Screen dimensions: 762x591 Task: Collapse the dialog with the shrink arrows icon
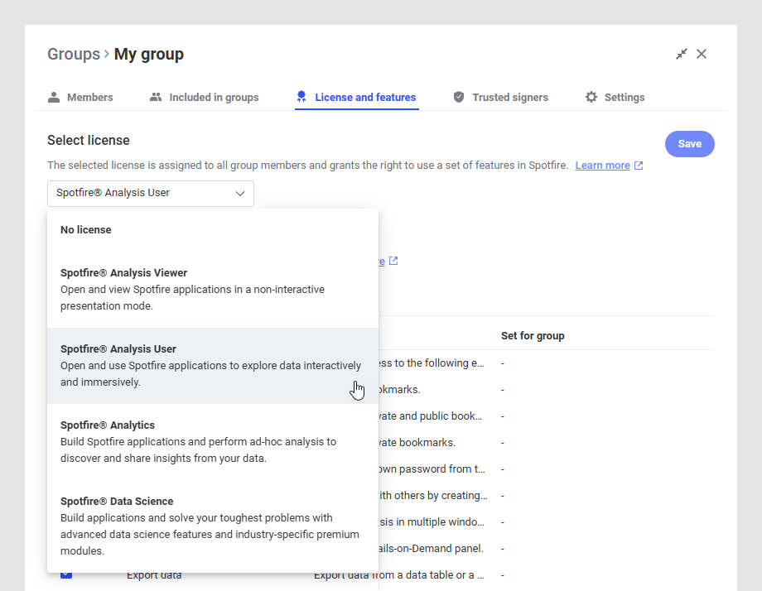682,54
